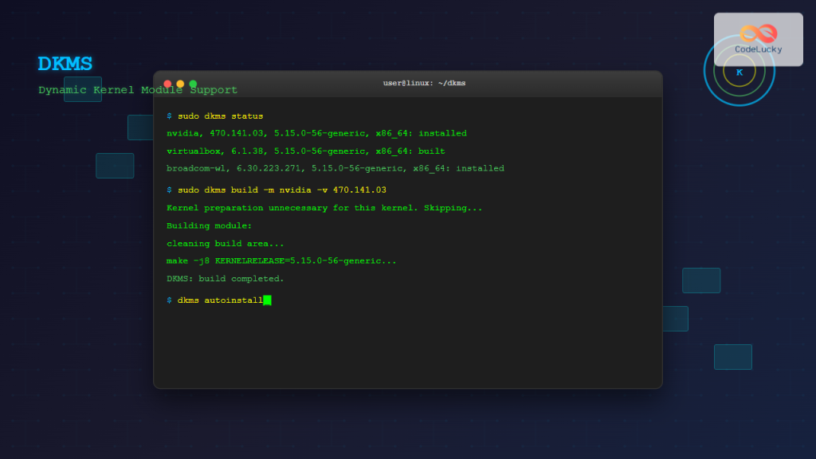The height and width of the screenshot is (459, 816).
Task: Select the broadcom-wl installed status line
Action: click(335, 168)
